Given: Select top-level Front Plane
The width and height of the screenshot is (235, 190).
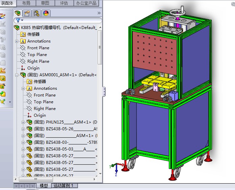Looking at the screenshot, I should pyautogui.click(x=38, y=48).
